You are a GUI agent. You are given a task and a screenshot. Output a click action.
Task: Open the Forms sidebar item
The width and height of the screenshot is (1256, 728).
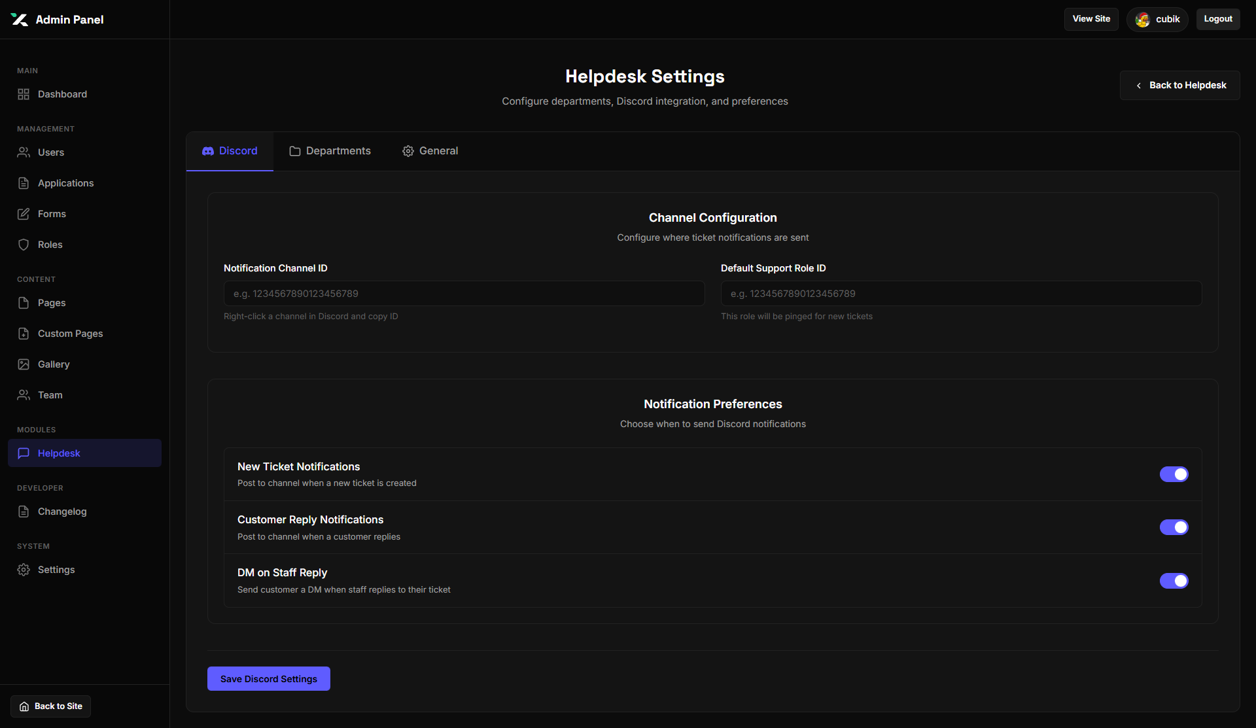tap(84, 214)
